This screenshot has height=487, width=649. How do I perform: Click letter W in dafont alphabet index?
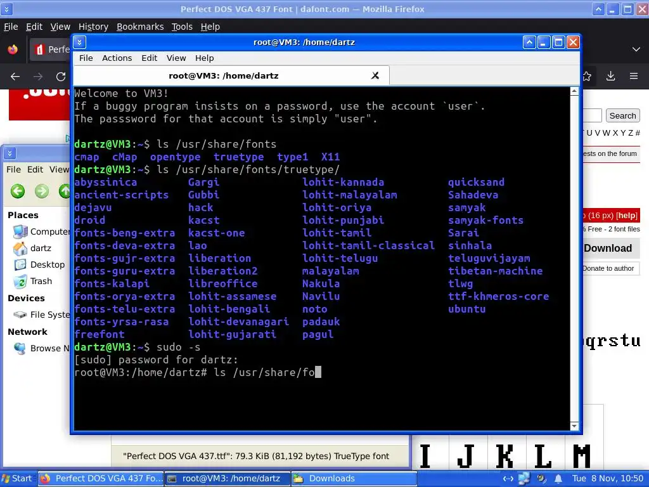pyautogui.click(x=607, y=133)
